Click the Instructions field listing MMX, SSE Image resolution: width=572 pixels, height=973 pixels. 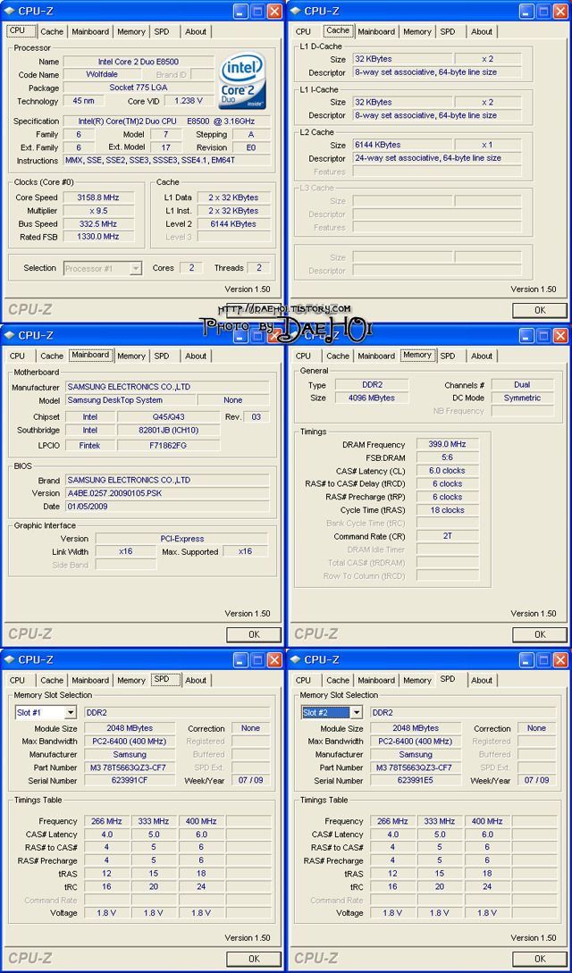tap(167, 160)
